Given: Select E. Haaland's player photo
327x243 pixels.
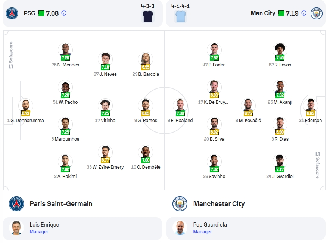Looking at the screenshot, I should click(180, 106).
